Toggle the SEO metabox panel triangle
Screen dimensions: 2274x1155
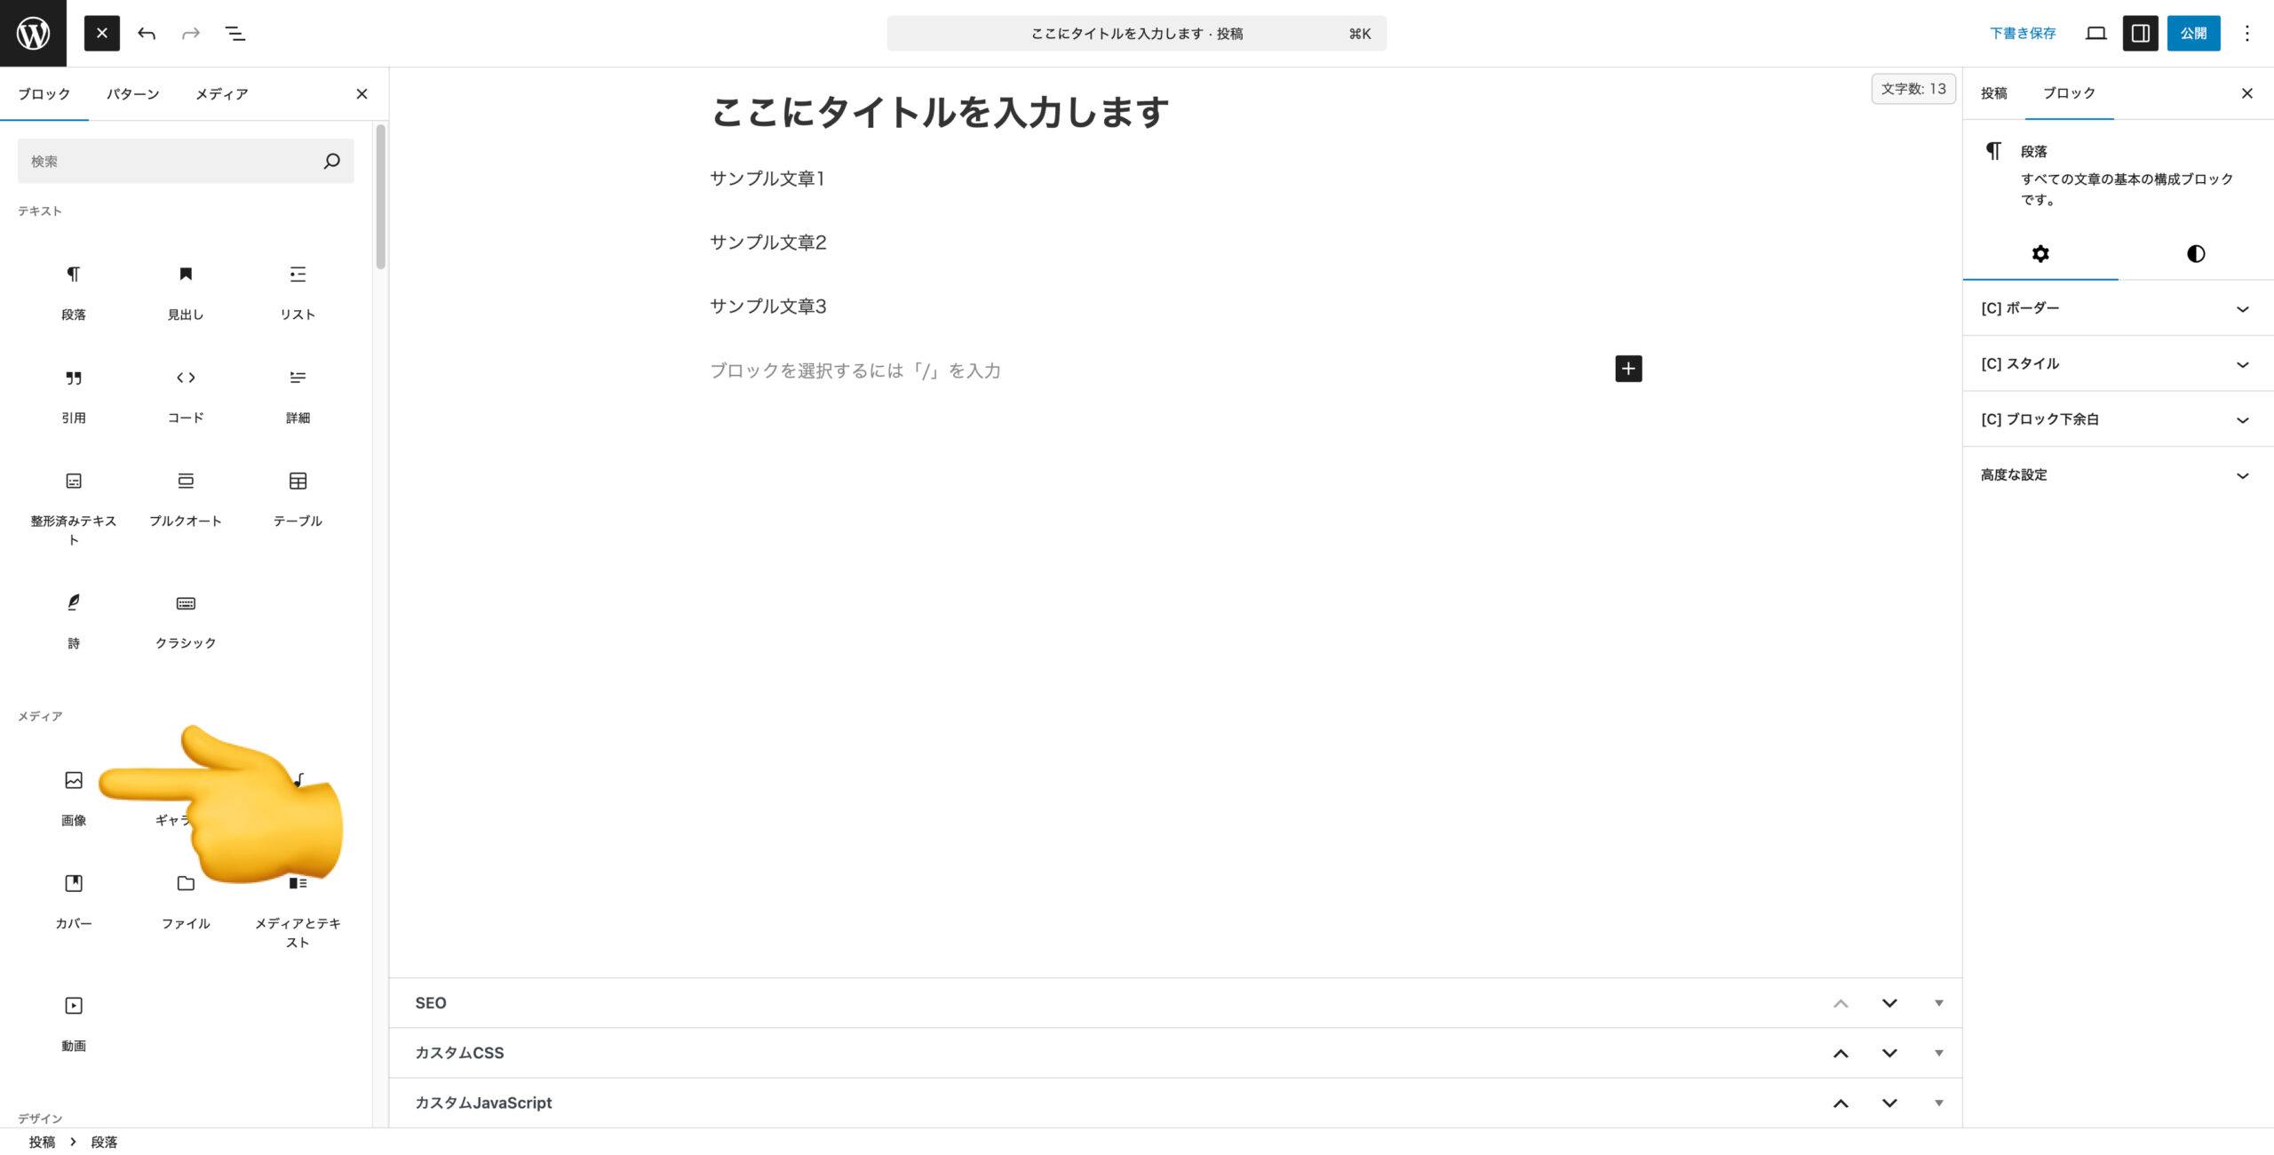[x=1938, y=1003]
